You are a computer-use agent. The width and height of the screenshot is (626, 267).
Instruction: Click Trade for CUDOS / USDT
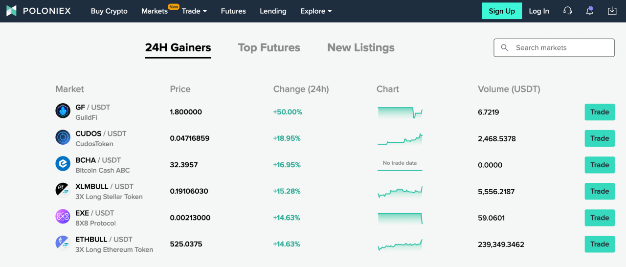[600, 138]
